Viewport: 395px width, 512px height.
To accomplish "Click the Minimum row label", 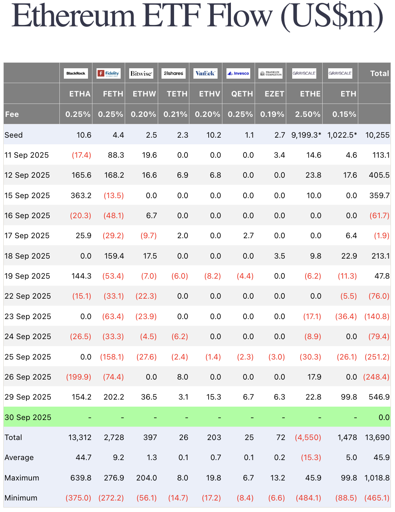I will (x=21, y=498).
